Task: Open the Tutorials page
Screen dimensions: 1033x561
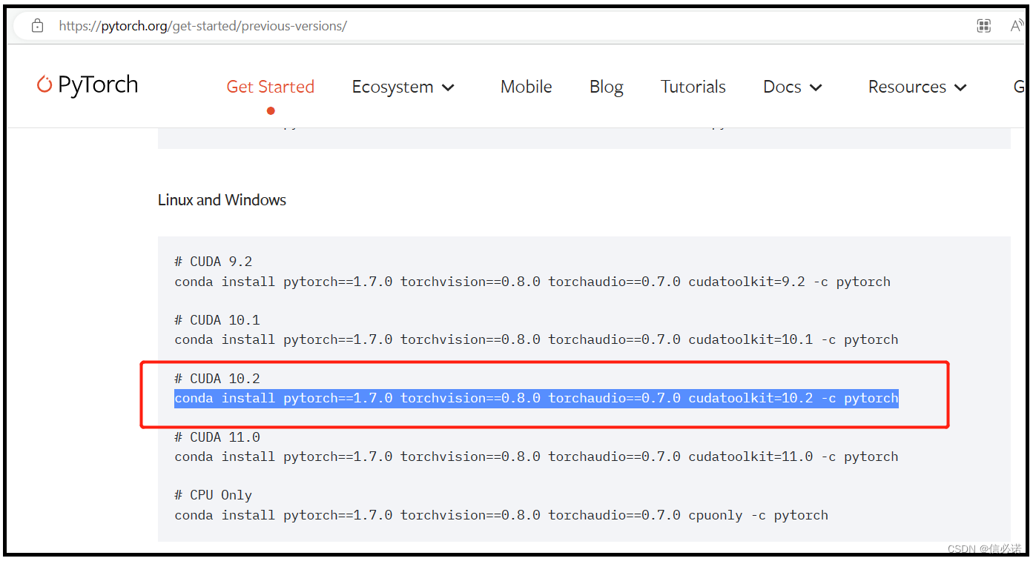Action: (693, 87)
